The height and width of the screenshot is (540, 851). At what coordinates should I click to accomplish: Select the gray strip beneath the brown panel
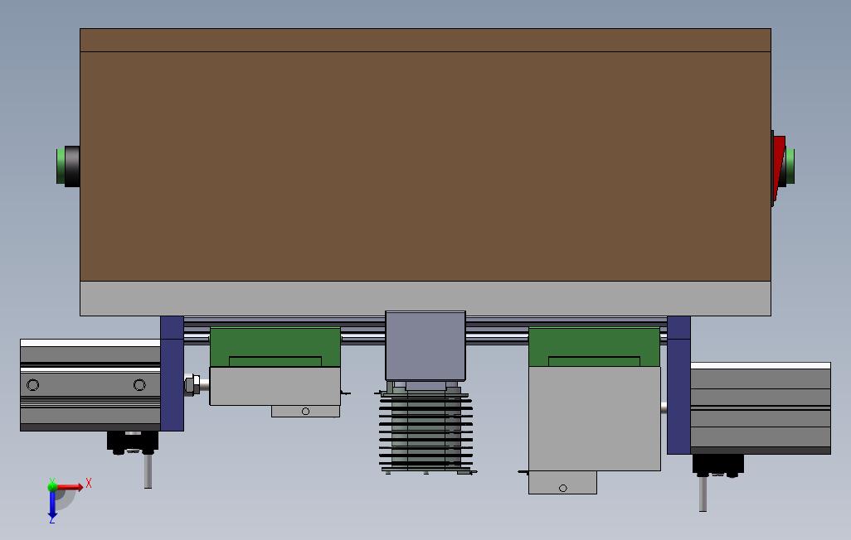point(425,298)
